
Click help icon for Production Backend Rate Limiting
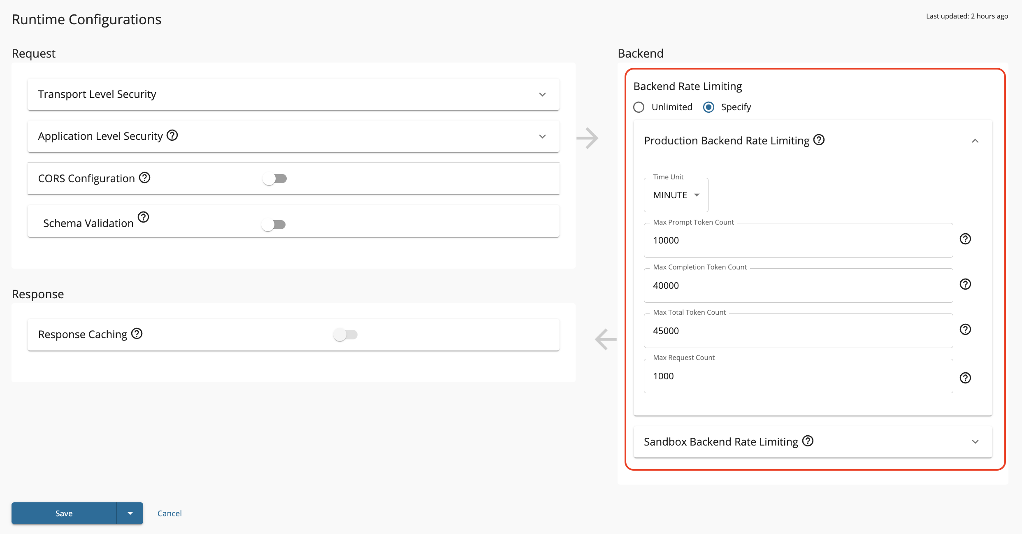click(x=819, y=140)
